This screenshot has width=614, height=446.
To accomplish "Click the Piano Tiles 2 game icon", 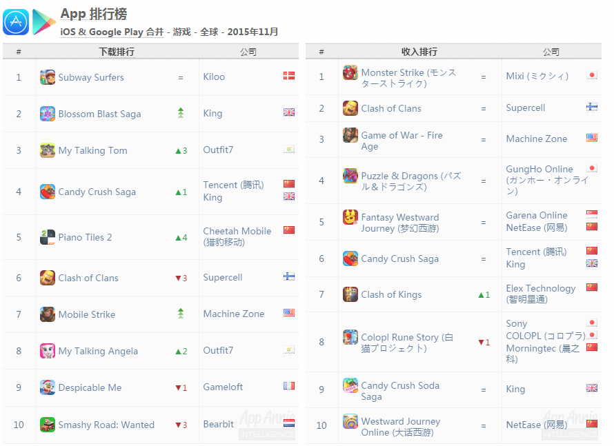I will click(48, 237).
